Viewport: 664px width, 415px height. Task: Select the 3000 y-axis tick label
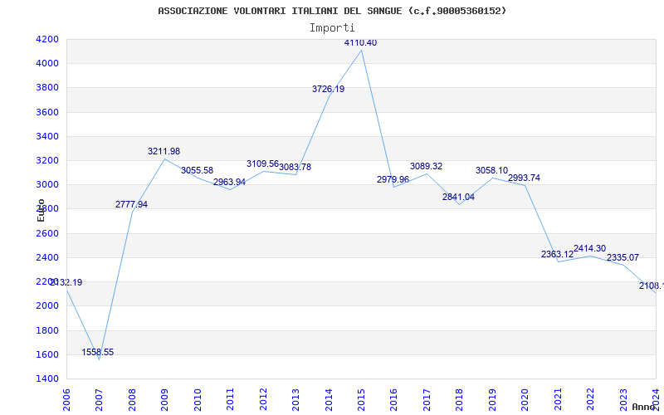48,184
